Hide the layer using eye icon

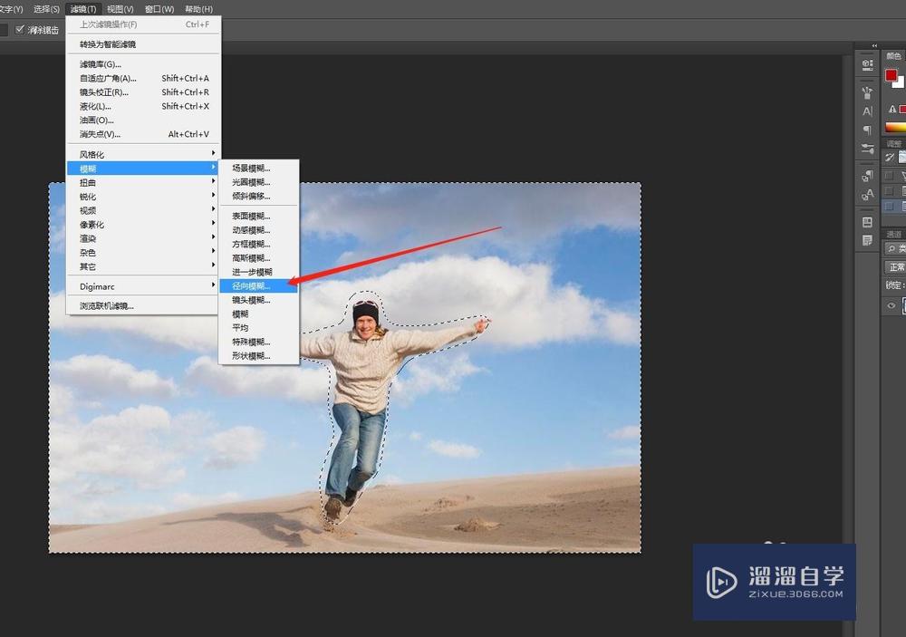[892, 306]
